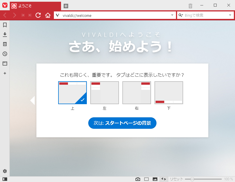Toggle the side panel visibility
The height and width of the screenshot is (182, 235).
(x=5, y=179)
